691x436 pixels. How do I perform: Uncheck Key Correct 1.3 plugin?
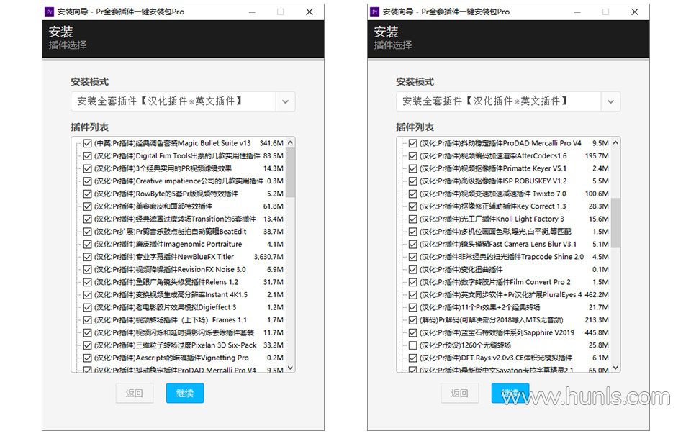click(x=412, y=206)
